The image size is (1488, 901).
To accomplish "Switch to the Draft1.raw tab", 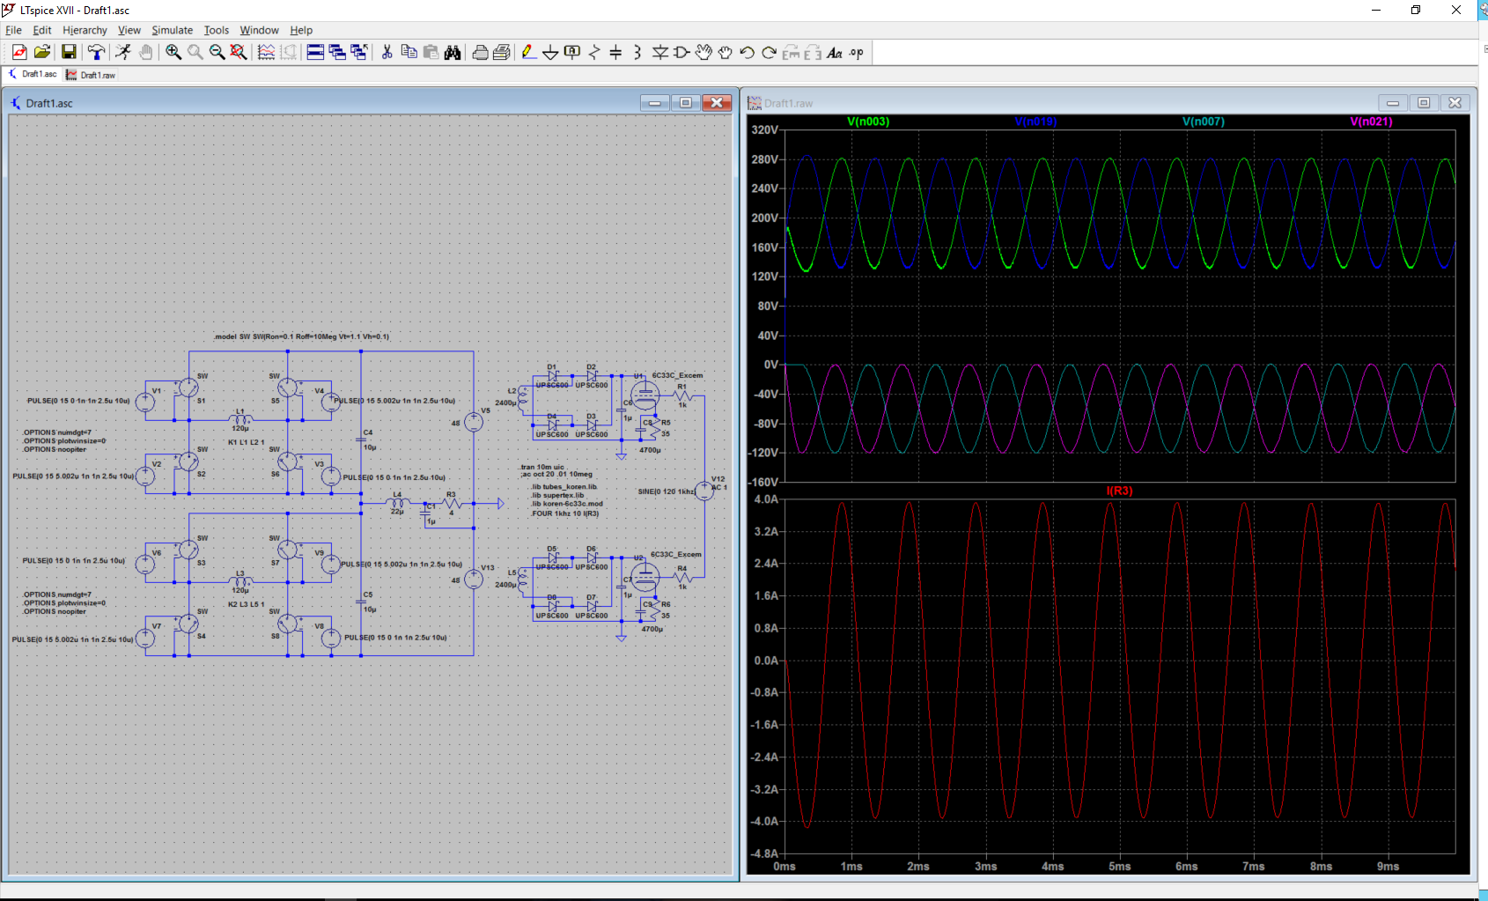I will coord(91,75).
